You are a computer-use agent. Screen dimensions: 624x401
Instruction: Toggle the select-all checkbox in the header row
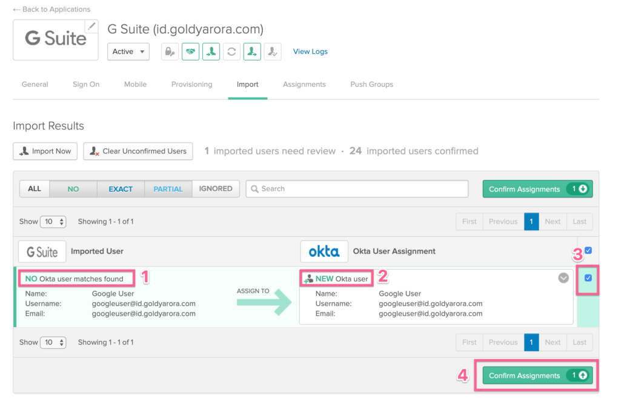[588, 251]
